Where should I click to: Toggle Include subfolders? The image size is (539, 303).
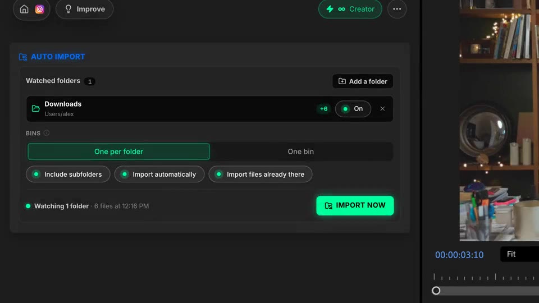pyautogui.click(x=68, y=174)
